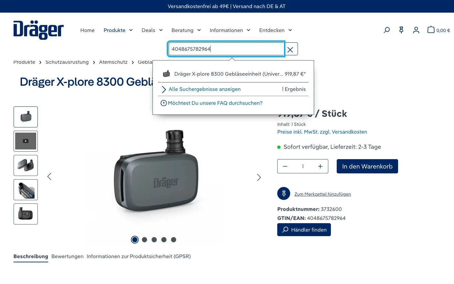Select the second carousel dot

(x=144, y=240)
